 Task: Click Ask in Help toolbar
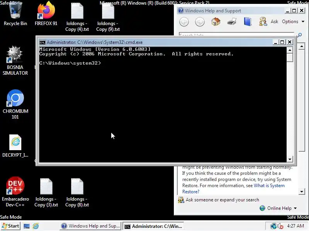(x=274, y=22)
